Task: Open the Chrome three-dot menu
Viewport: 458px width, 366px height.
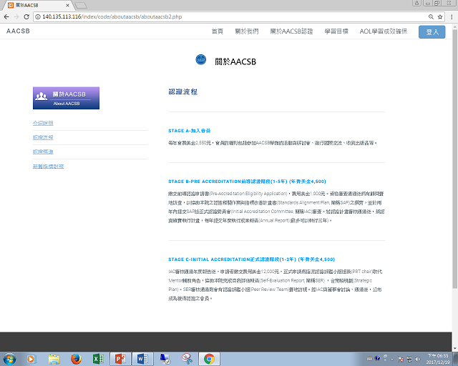Action: coord(452,16)
